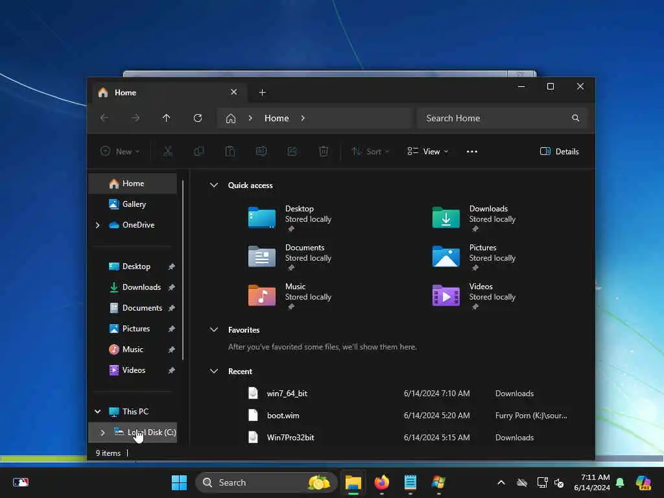Open File Explorer taskbar icon
Screen dimensions: 664x498
click(353, 482)
